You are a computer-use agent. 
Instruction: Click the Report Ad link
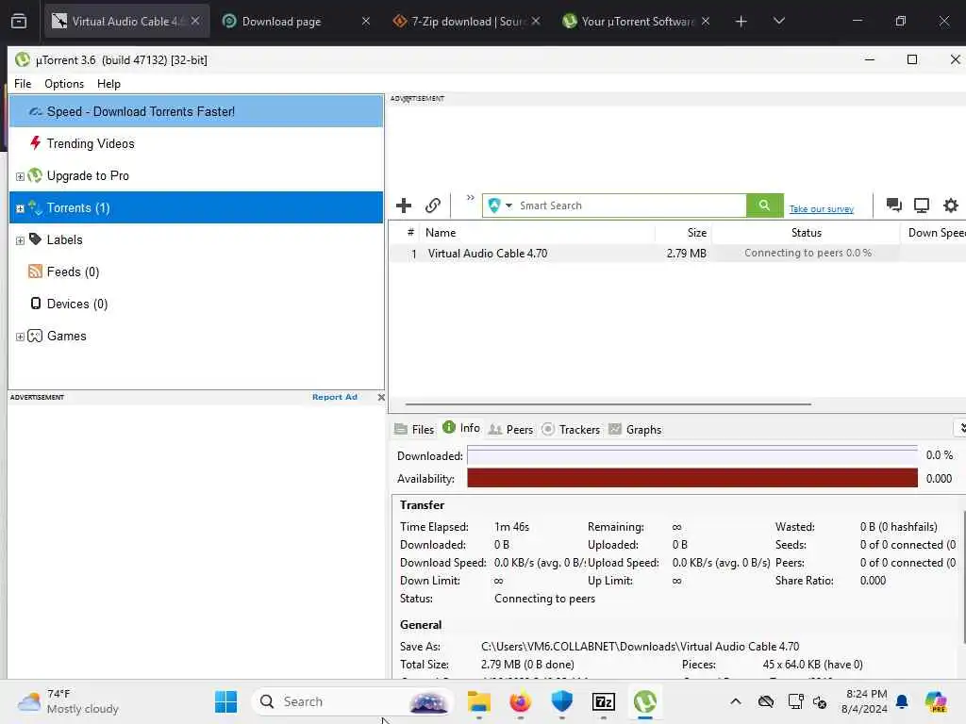coord(335,397)
